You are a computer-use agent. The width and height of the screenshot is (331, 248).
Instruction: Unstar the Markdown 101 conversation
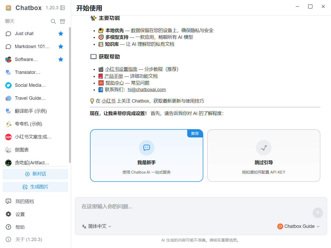[61, 47]
